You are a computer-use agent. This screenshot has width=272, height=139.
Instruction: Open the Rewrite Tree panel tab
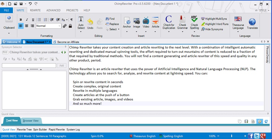(24, 129)
